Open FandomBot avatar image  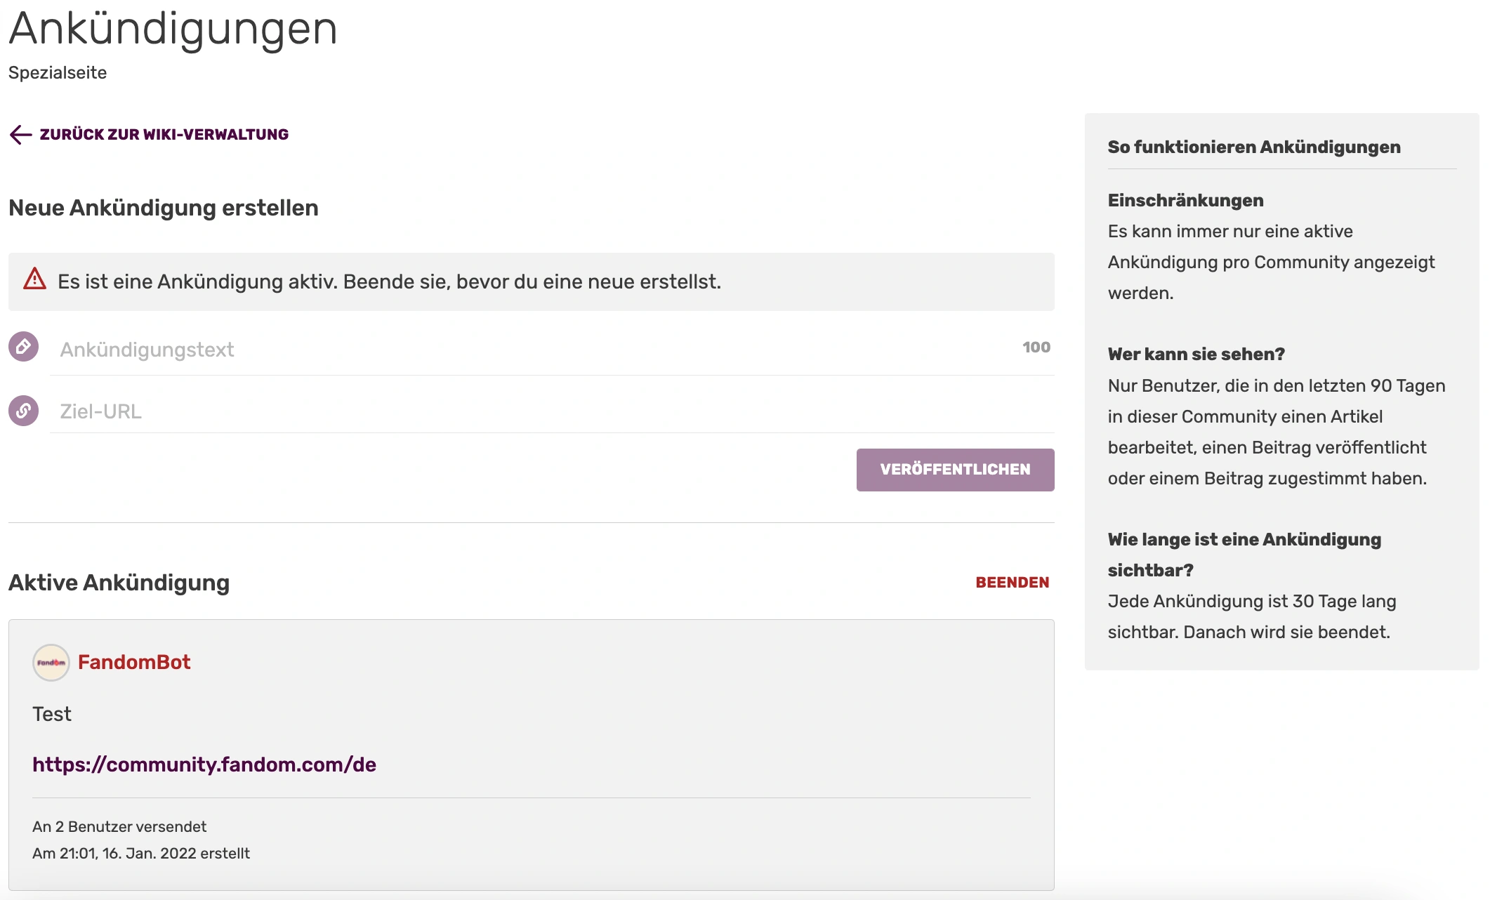pos(51,663)
